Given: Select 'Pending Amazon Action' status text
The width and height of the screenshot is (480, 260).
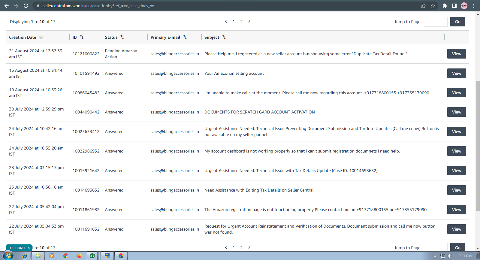Looking at the screenshot, I should 121,54.
